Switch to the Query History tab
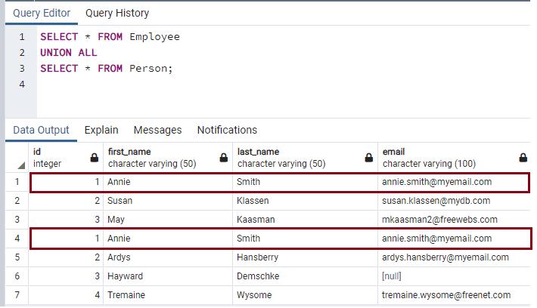The height and width of the screenshot is (308, 537). 116,13
